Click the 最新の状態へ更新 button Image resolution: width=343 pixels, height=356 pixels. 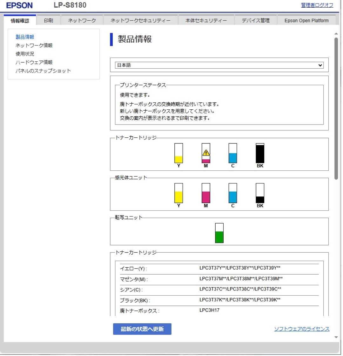142,329
